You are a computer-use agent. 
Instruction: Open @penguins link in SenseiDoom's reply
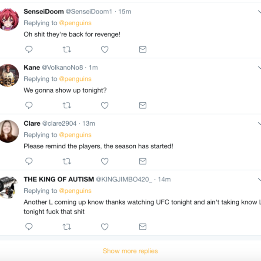coord(75,23)
